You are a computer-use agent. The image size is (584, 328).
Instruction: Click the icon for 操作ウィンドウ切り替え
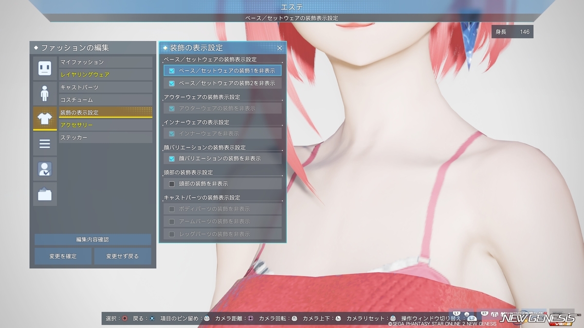pyautogui.click(x=471, y=318)
